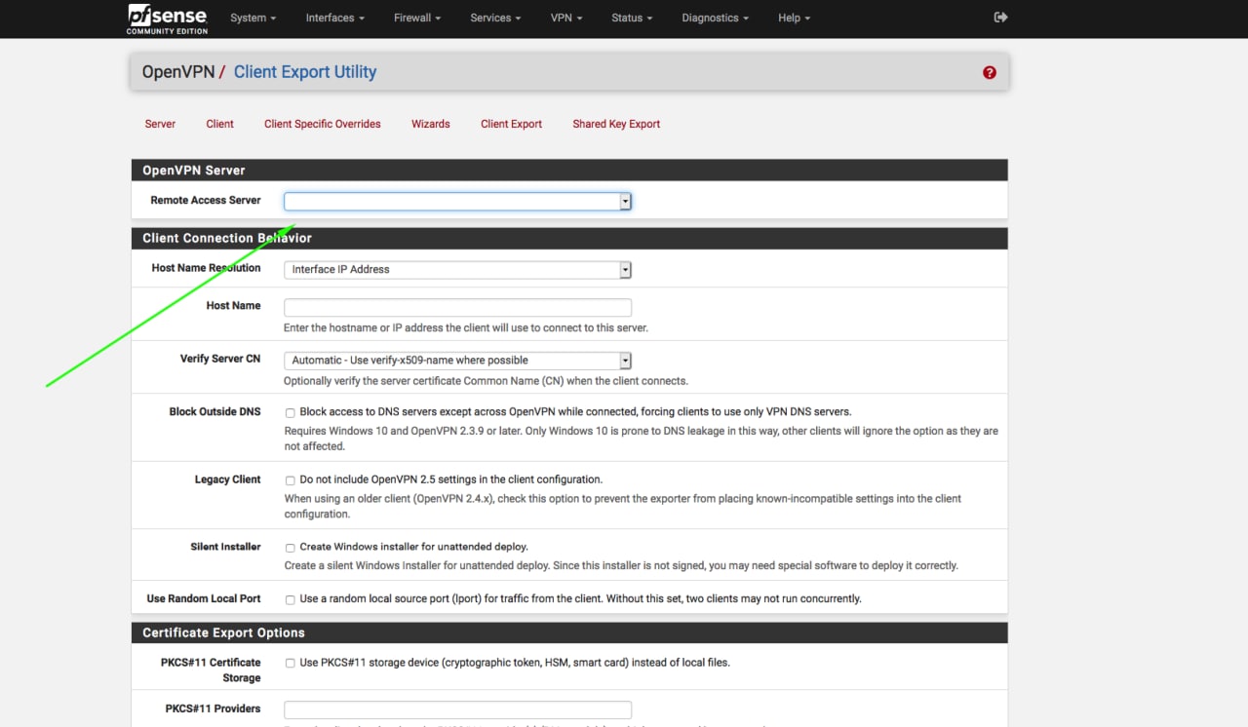Open the Client Specific Overrides tab

(x=323, y=124)
